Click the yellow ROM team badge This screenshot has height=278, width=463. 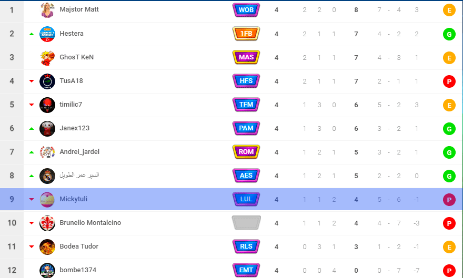click(246, 152)
